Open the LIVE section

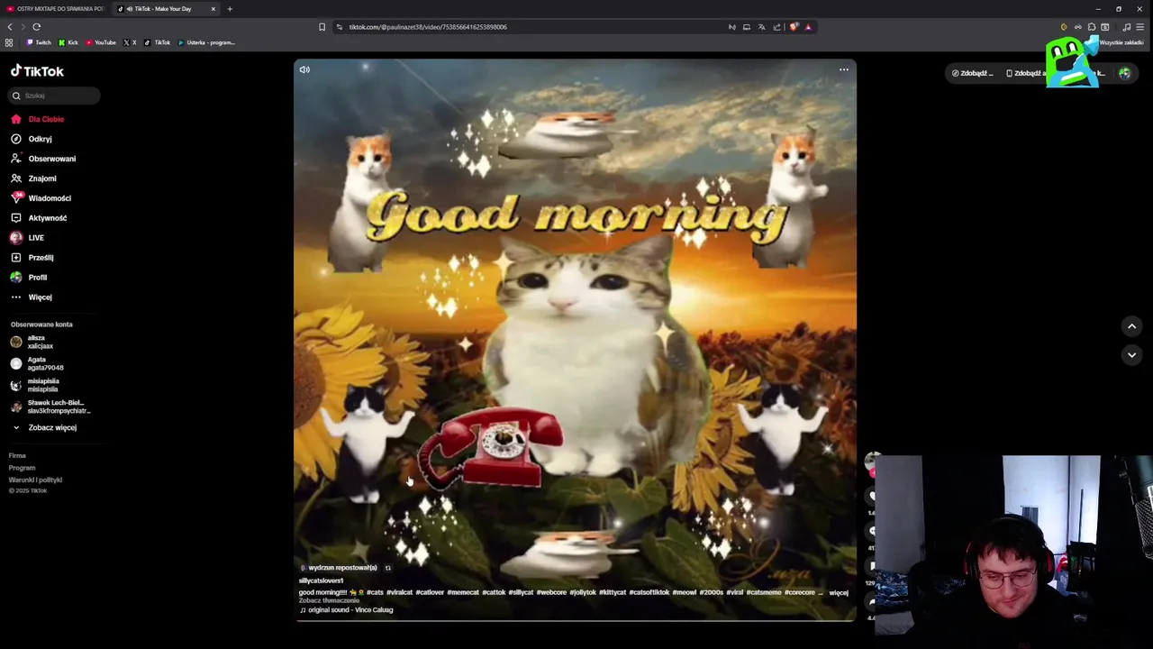coord(27,238)
